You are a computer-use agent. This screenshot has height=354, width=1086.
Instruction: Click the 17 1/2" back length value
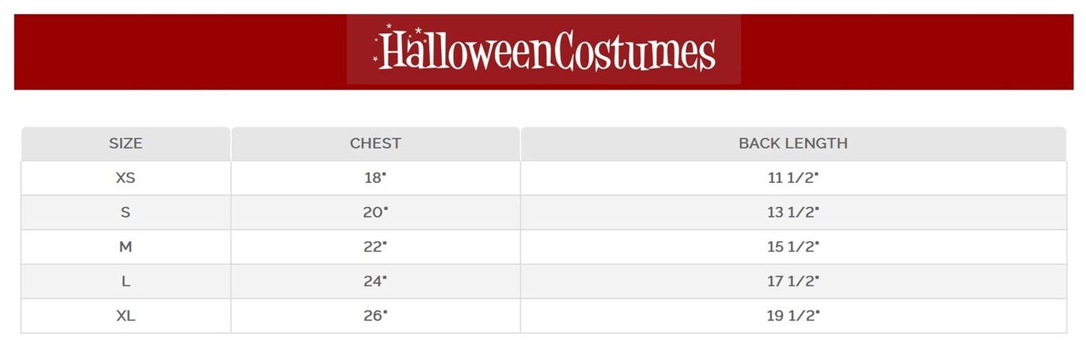[793, 282]
